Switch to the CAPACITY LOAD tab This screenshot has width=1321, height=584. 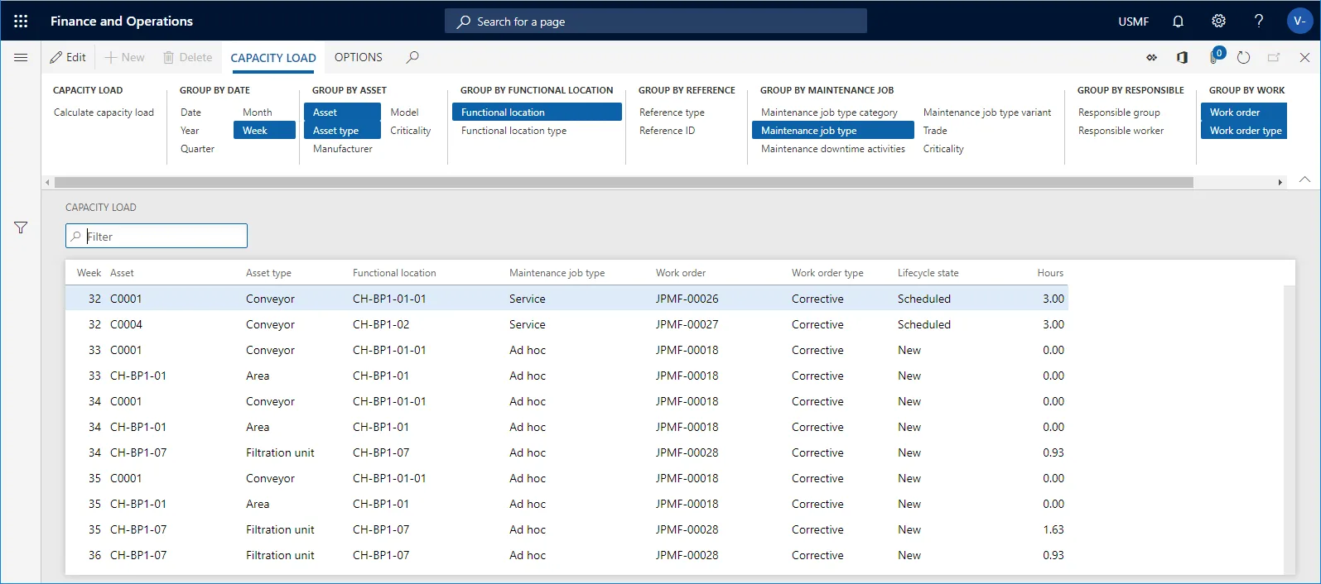(273, 58)
